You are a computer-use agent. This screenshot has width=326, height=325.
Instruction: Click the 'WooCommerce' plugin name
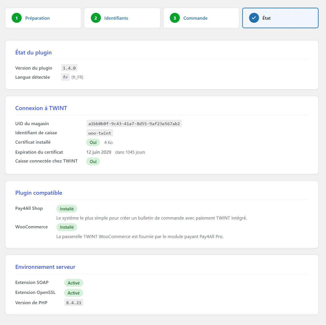(x=31, y=227)
